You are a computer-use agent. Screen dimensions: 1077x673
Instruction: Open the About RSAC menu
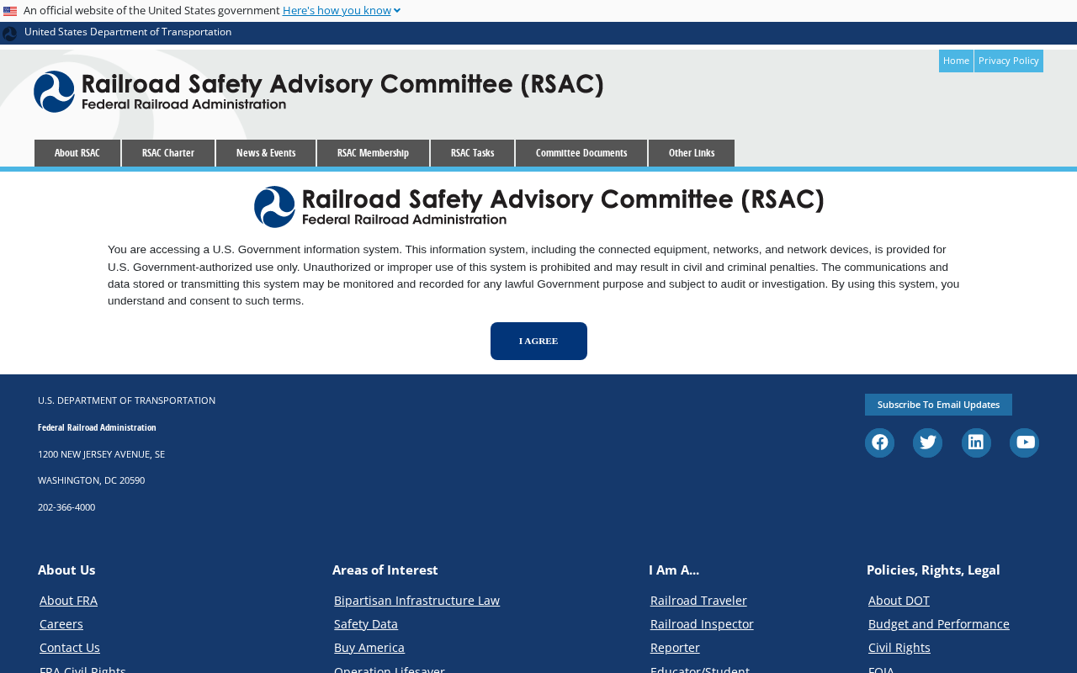tap(77, 153)
